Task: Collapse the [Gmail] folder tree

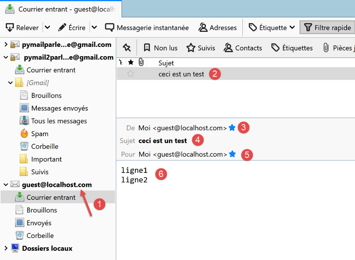Action: [10, 83]
